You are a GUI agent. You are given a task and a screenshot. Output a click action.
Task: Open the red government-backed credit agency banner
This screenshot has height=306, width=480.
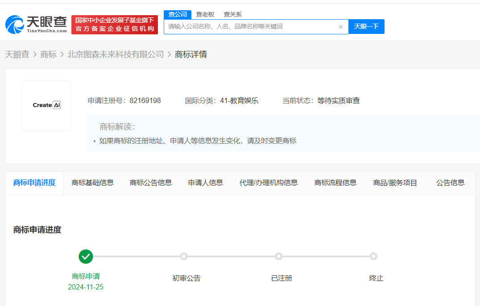pyautogui.click(x=115, y=25)
